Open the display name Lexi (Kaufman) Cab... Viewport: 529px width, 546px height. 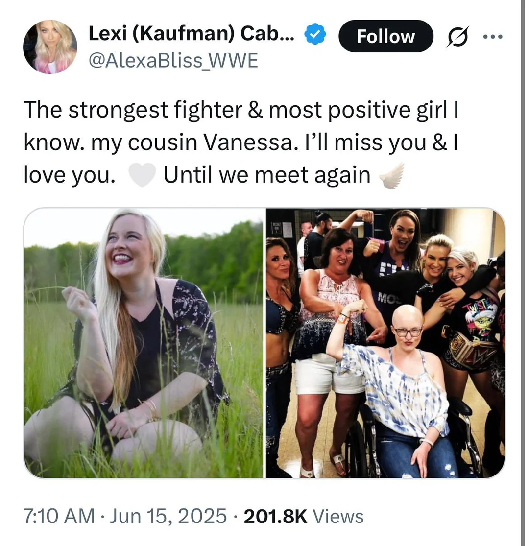coord(191,34)
